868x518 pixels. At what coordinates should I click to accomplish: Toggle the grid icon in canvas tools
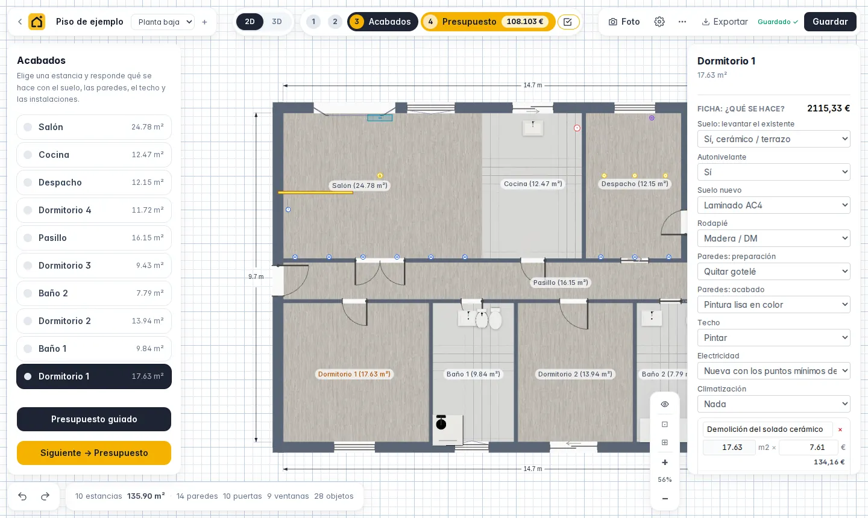coord(665,443)
